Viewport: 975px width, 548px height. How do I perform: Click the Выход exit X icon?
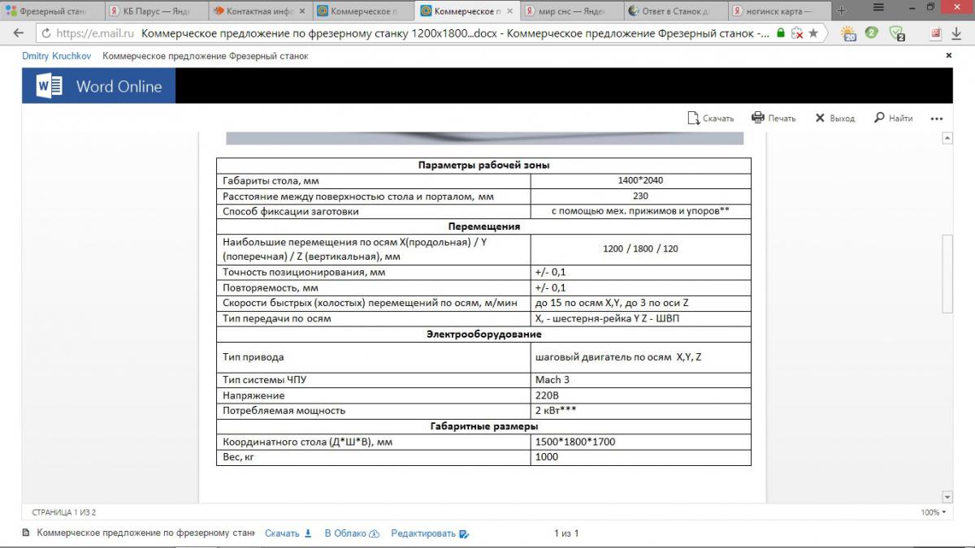[820, 118]
